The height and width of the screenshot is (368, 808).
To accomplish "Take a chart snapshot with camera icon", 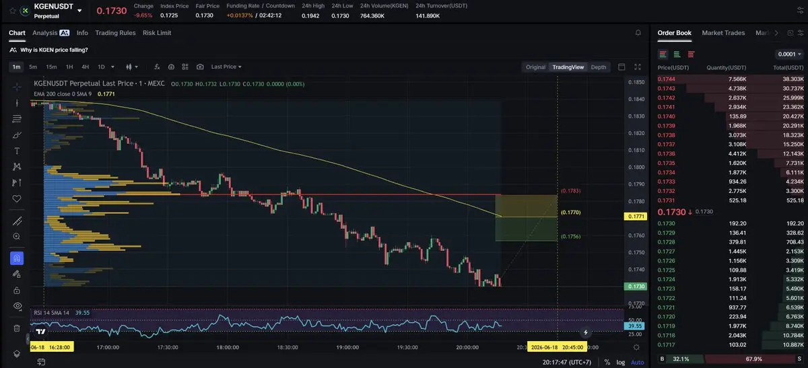I will pyautogui.click(x=200, y=67).
